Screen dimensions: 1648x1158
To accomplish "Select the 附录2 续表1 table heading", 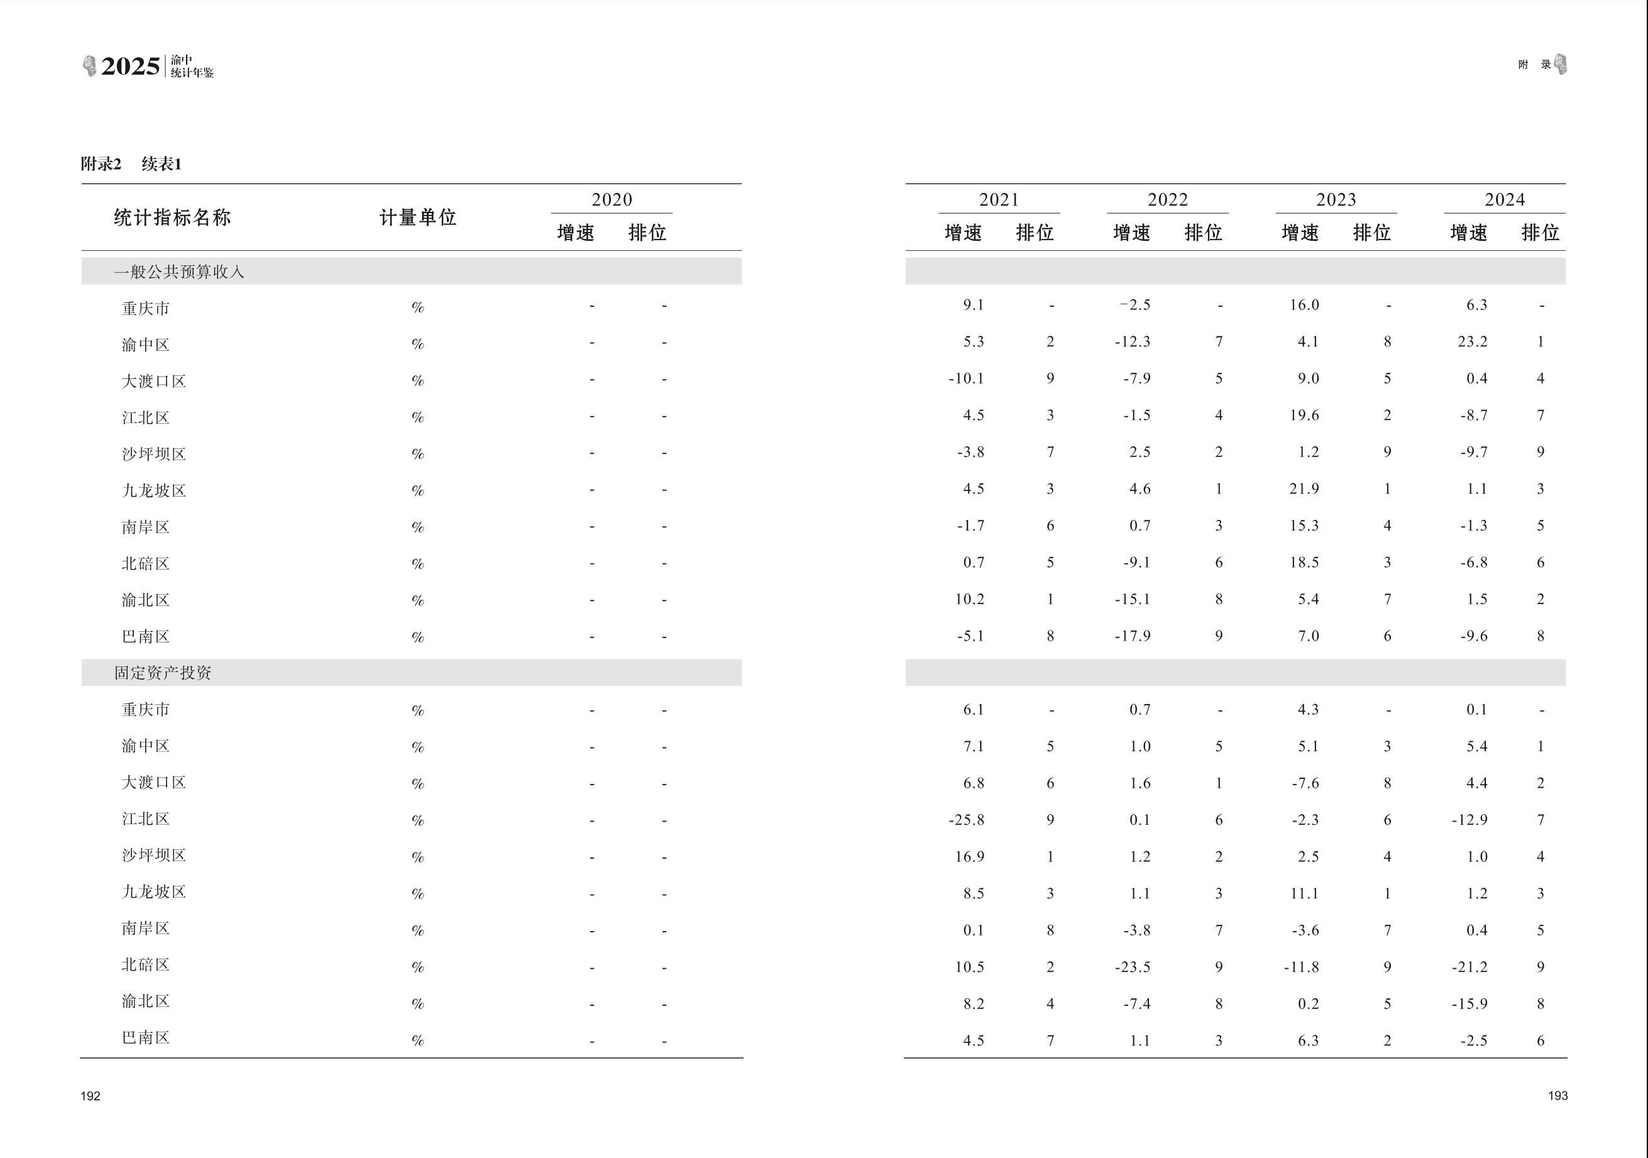I will (131, 165).
